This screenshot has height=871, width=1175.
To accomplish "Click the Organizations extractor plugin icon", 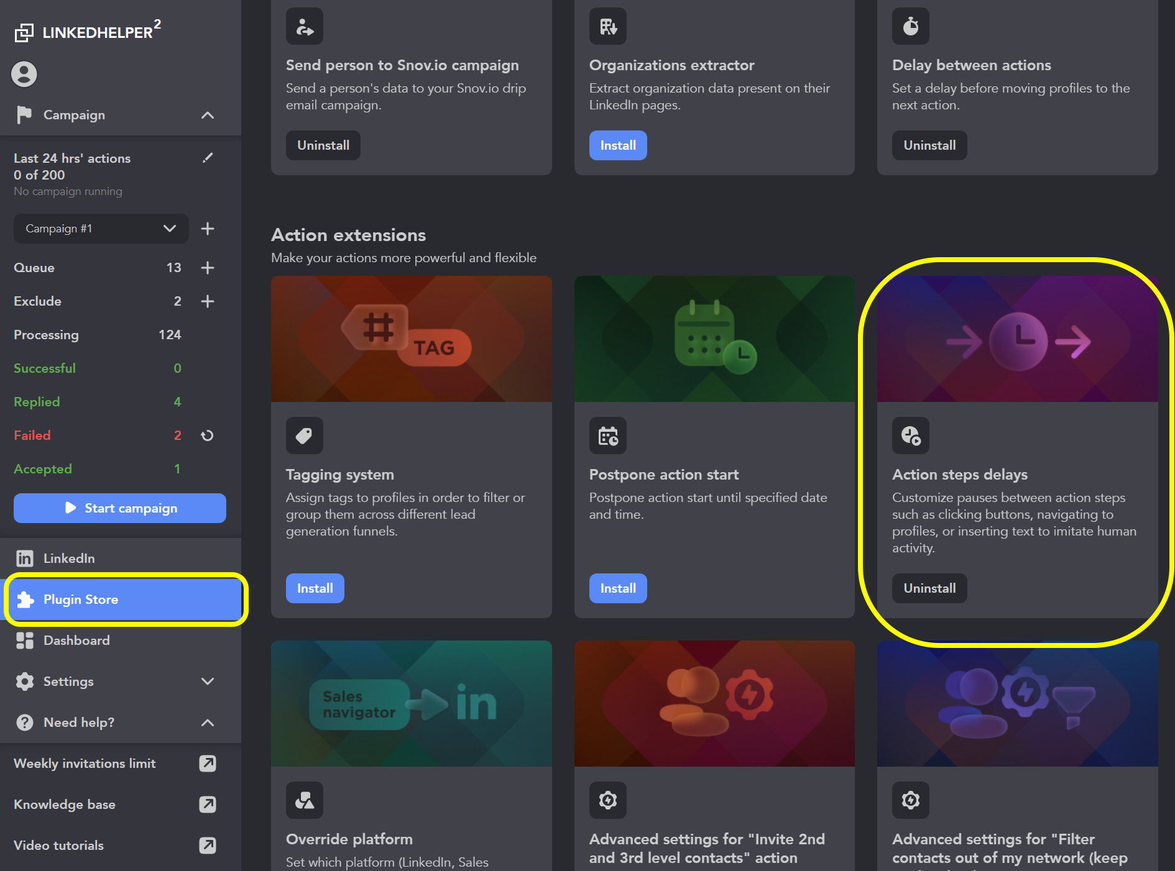I will 608,26.
